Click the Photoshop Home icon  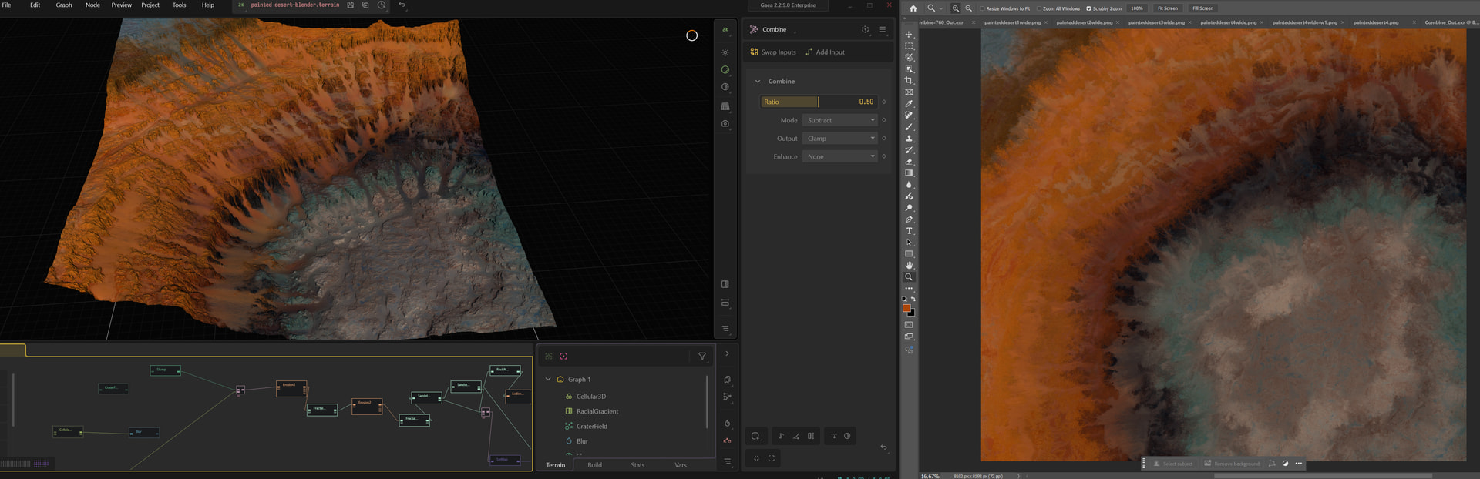(913, 8)
